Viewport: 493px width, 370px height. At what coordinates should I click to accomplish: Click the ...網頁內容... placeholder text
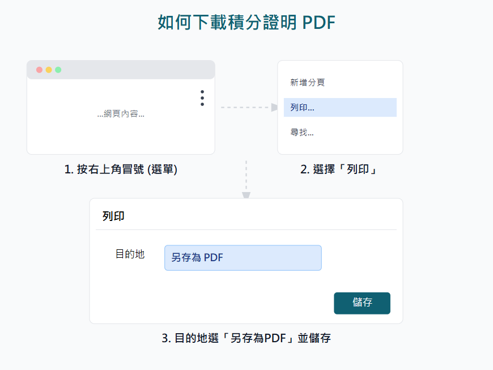[121, 114]
